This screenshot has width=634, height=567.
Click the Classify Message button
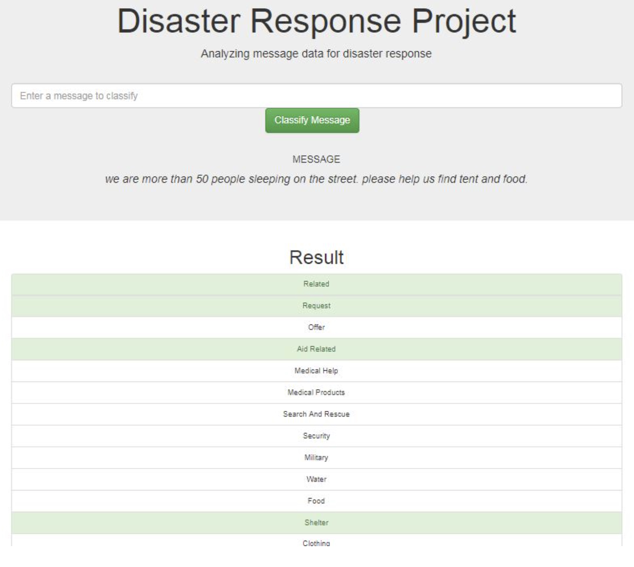click(x=312, y=120)
